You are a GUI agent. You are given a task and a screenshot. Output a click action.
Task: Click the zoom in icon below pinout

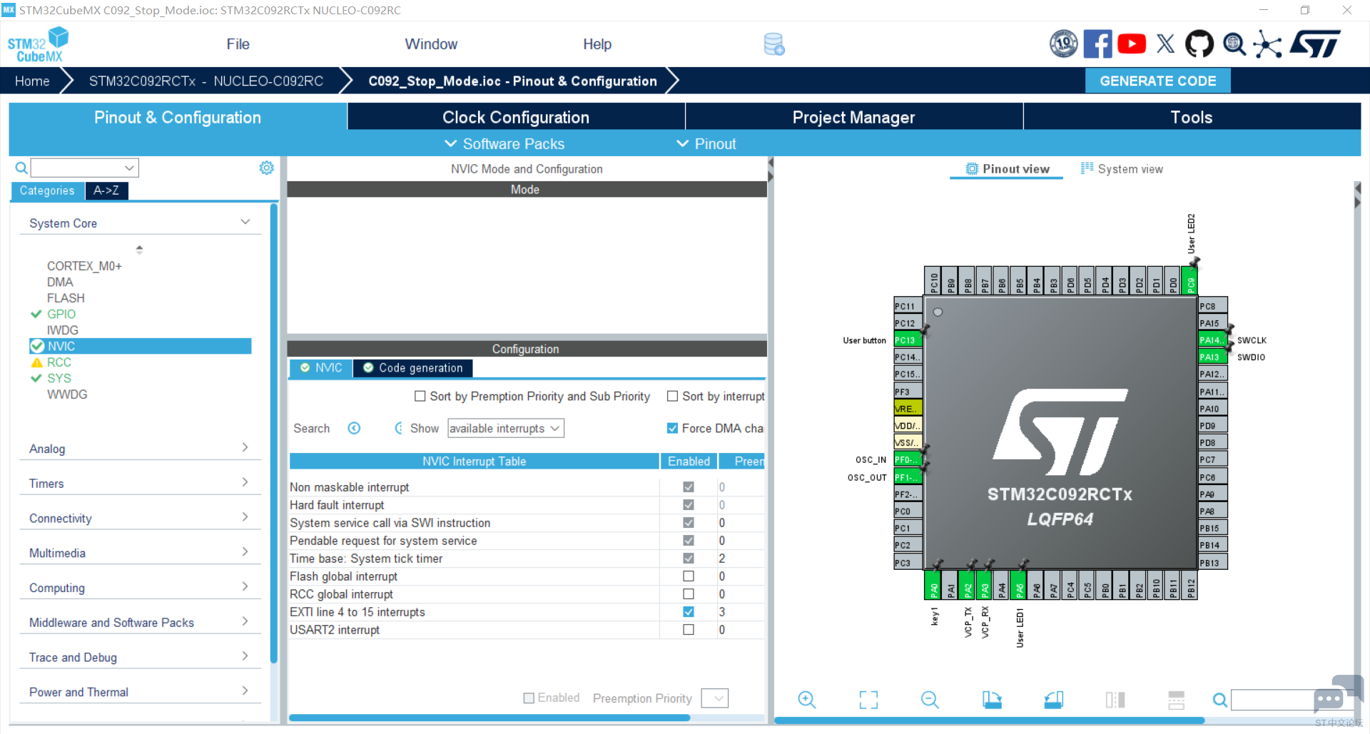807,700
